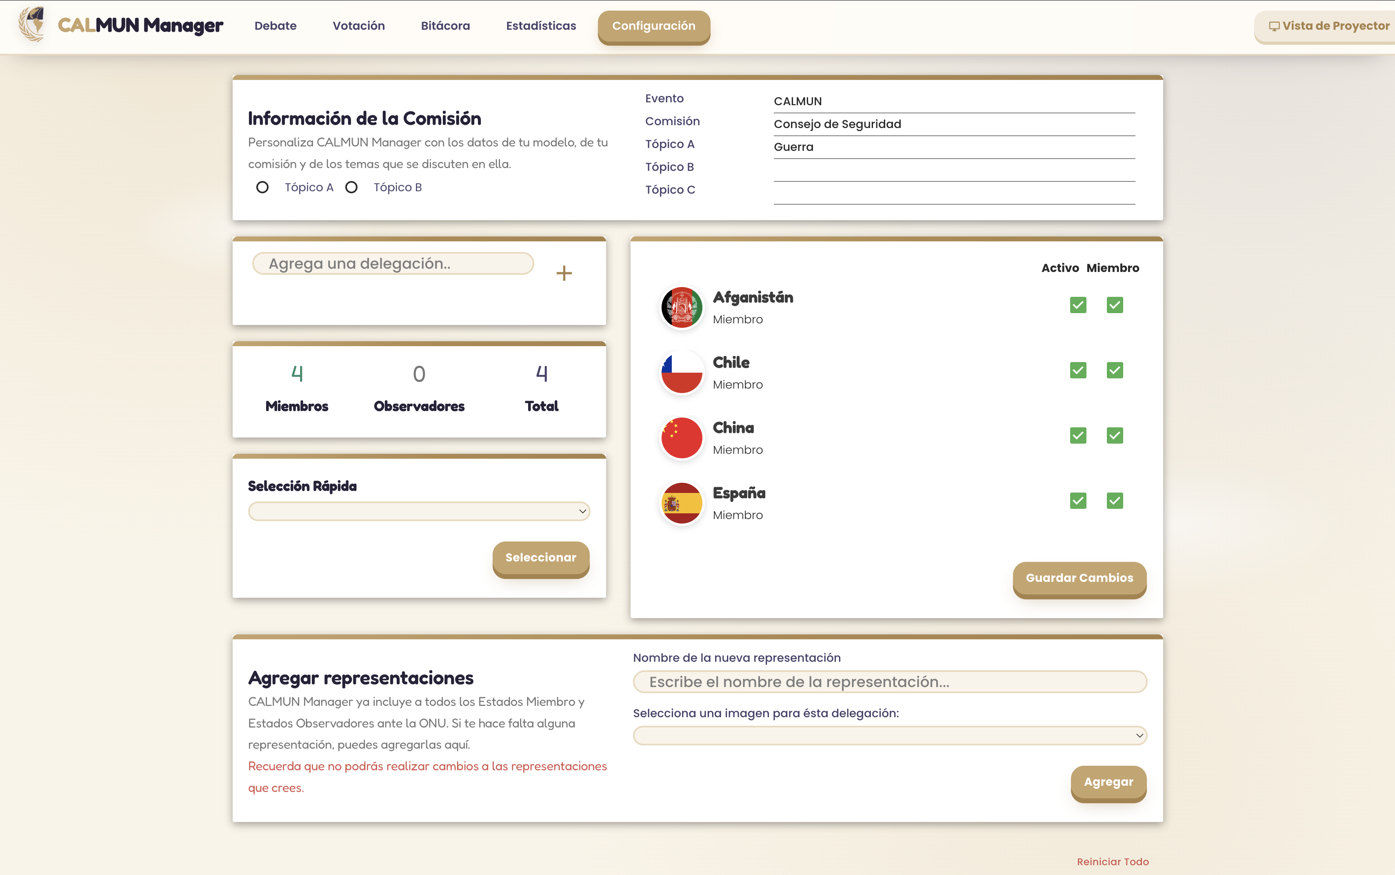
Task: Click the Seleccionar button
Action: pos(541,559)
